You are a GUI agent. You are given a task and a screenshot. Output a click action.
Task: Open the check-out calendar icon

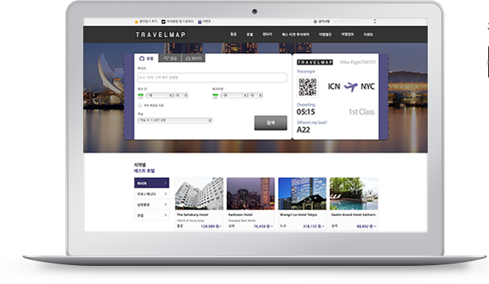coord(215,96)
